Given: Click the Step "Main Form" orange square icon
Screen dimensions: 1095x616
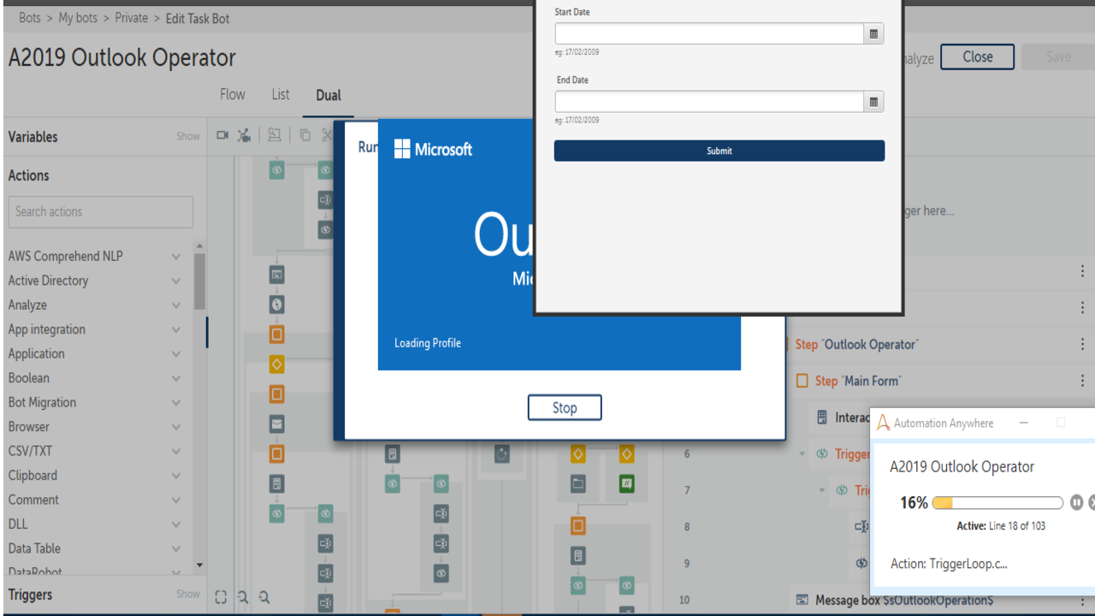Looking at the screenshot, I should (802, 381).
